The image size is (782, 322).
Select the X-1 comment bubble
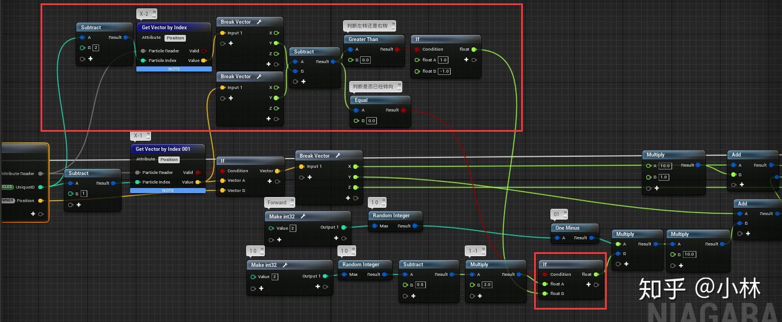tap(141, 136)
